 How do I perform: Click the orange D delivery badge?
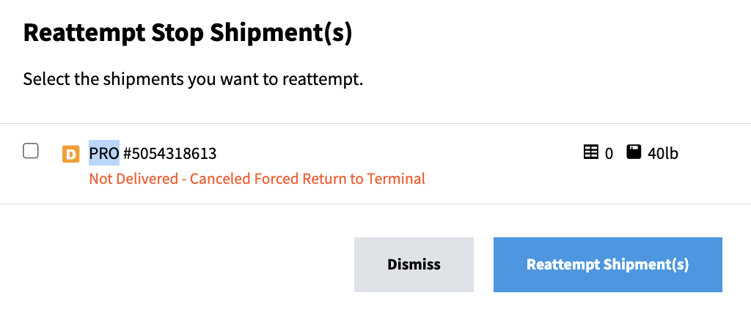coord(70,154)
